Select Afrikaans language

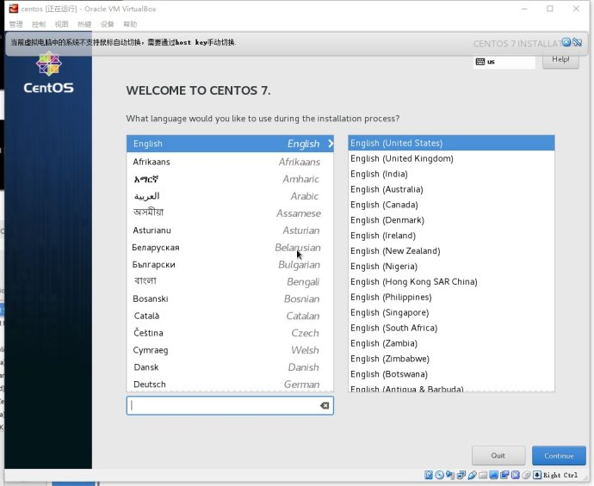(230, 162)
